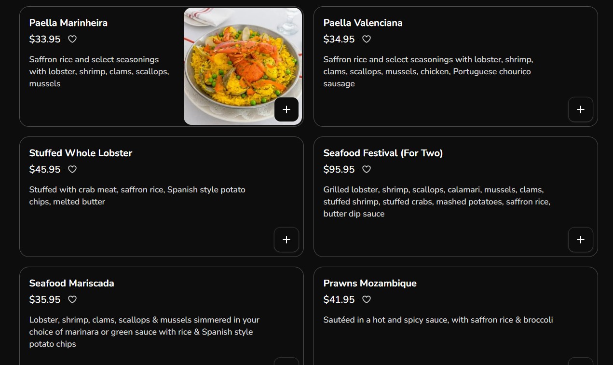The height and width of the screenshot is (365, 613).
Task: Like the Stuffed Whole Lobster dish
Action: tap(72, 169)
